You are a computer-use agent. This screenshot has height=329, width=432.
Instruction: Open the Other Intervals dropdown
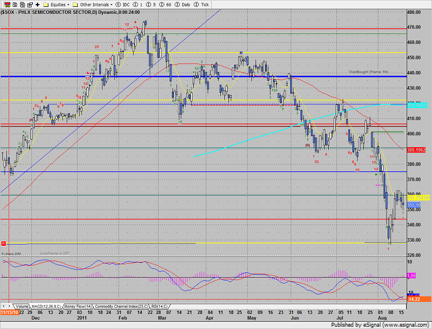coord(92,5)
